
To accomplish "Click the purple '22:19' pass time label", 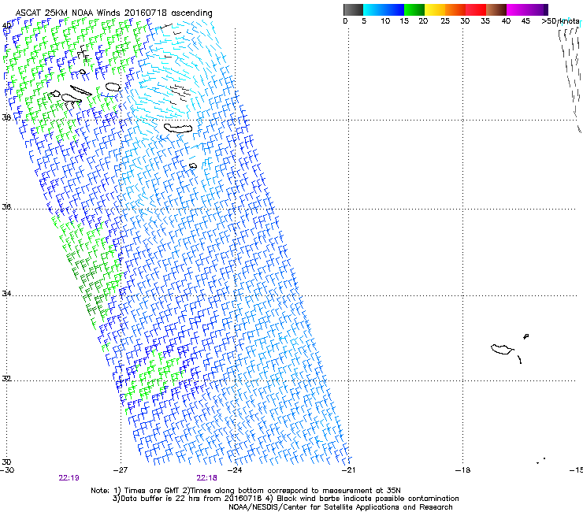I will pos(69,478).
